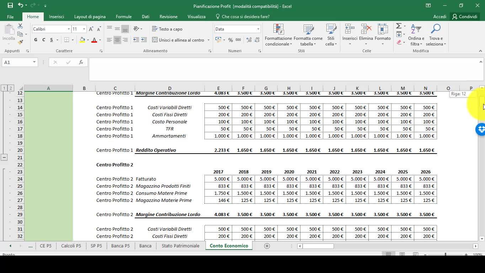Open the File menu tab
Viewport: 485px width, 273px height.
10,17
